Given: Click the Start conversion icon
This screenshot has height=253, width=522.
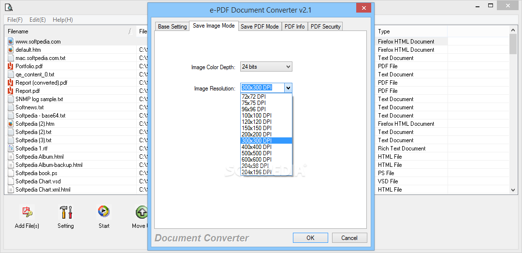Looking at the screenshot, I should [104, 212].
